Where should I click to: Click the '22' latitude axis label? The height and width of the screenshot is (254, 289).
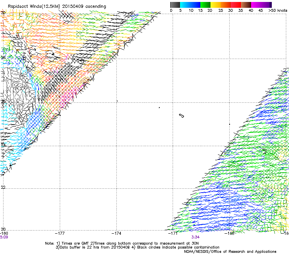click(3, 187)
